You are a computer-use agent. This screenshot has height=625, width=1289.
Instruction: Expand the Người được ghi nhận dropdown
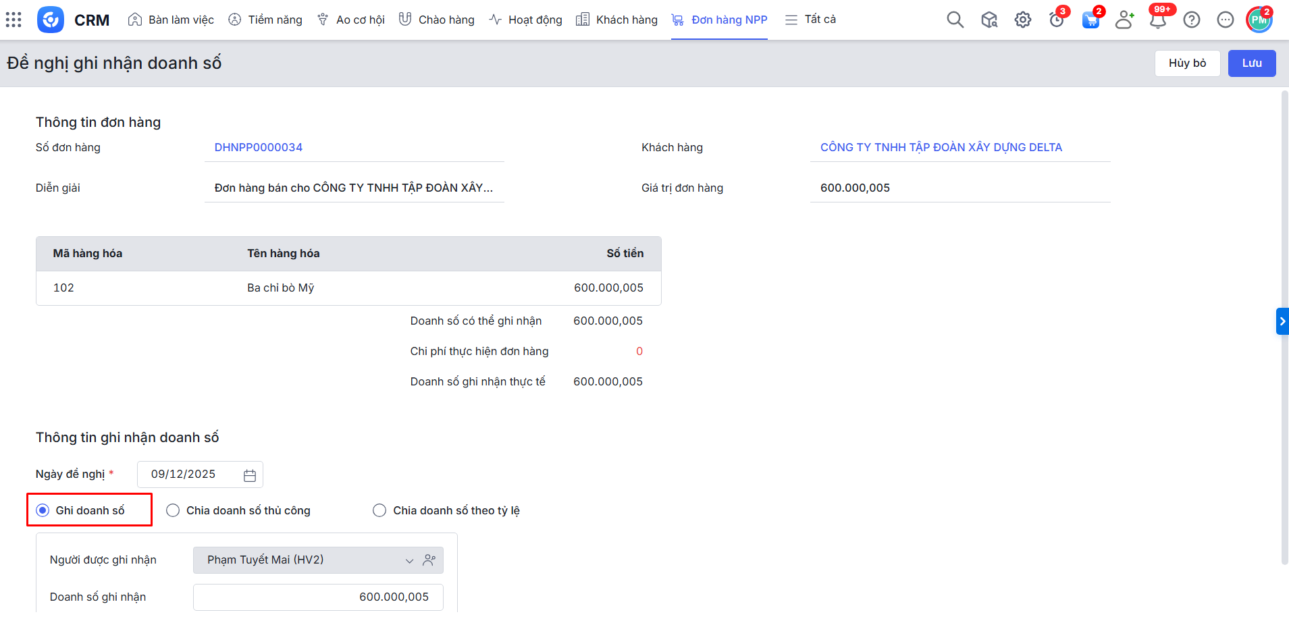coord(409,561)
